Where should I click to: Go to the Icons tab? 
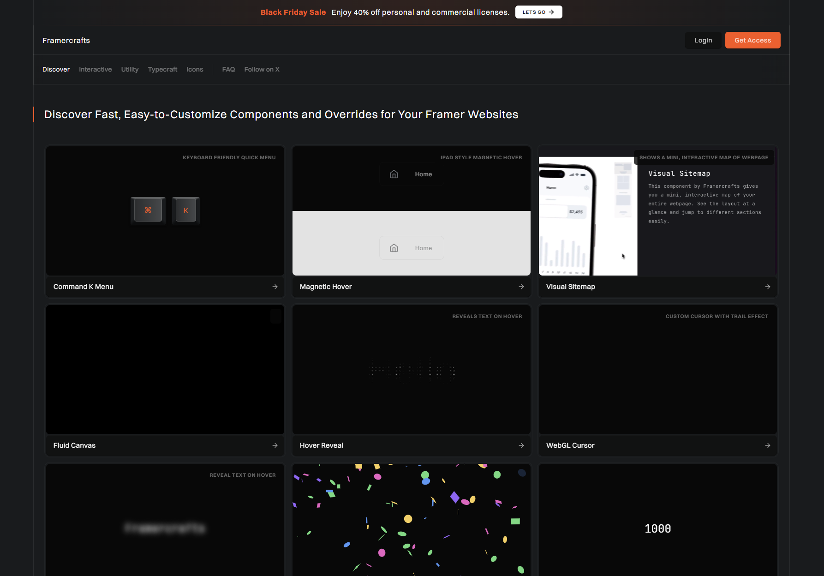pyautogui.click(x=195, y=69)
